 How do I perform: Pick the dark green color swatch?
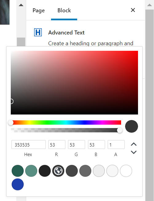[x=18, y=171]
